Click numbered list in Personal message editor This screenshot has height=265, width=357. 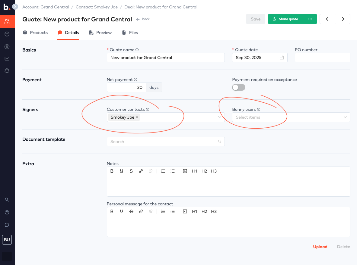click(x=163, y=211)
